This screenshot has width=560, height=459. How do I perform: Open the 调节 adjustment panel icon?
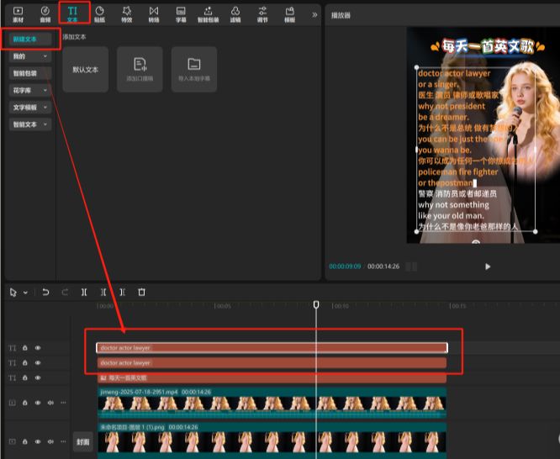coord(262,13)
